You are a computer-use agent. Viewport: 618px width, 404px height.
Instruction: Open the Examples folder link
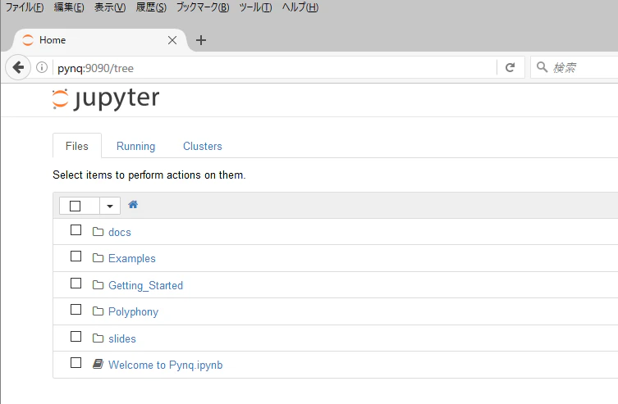point(132,258)
